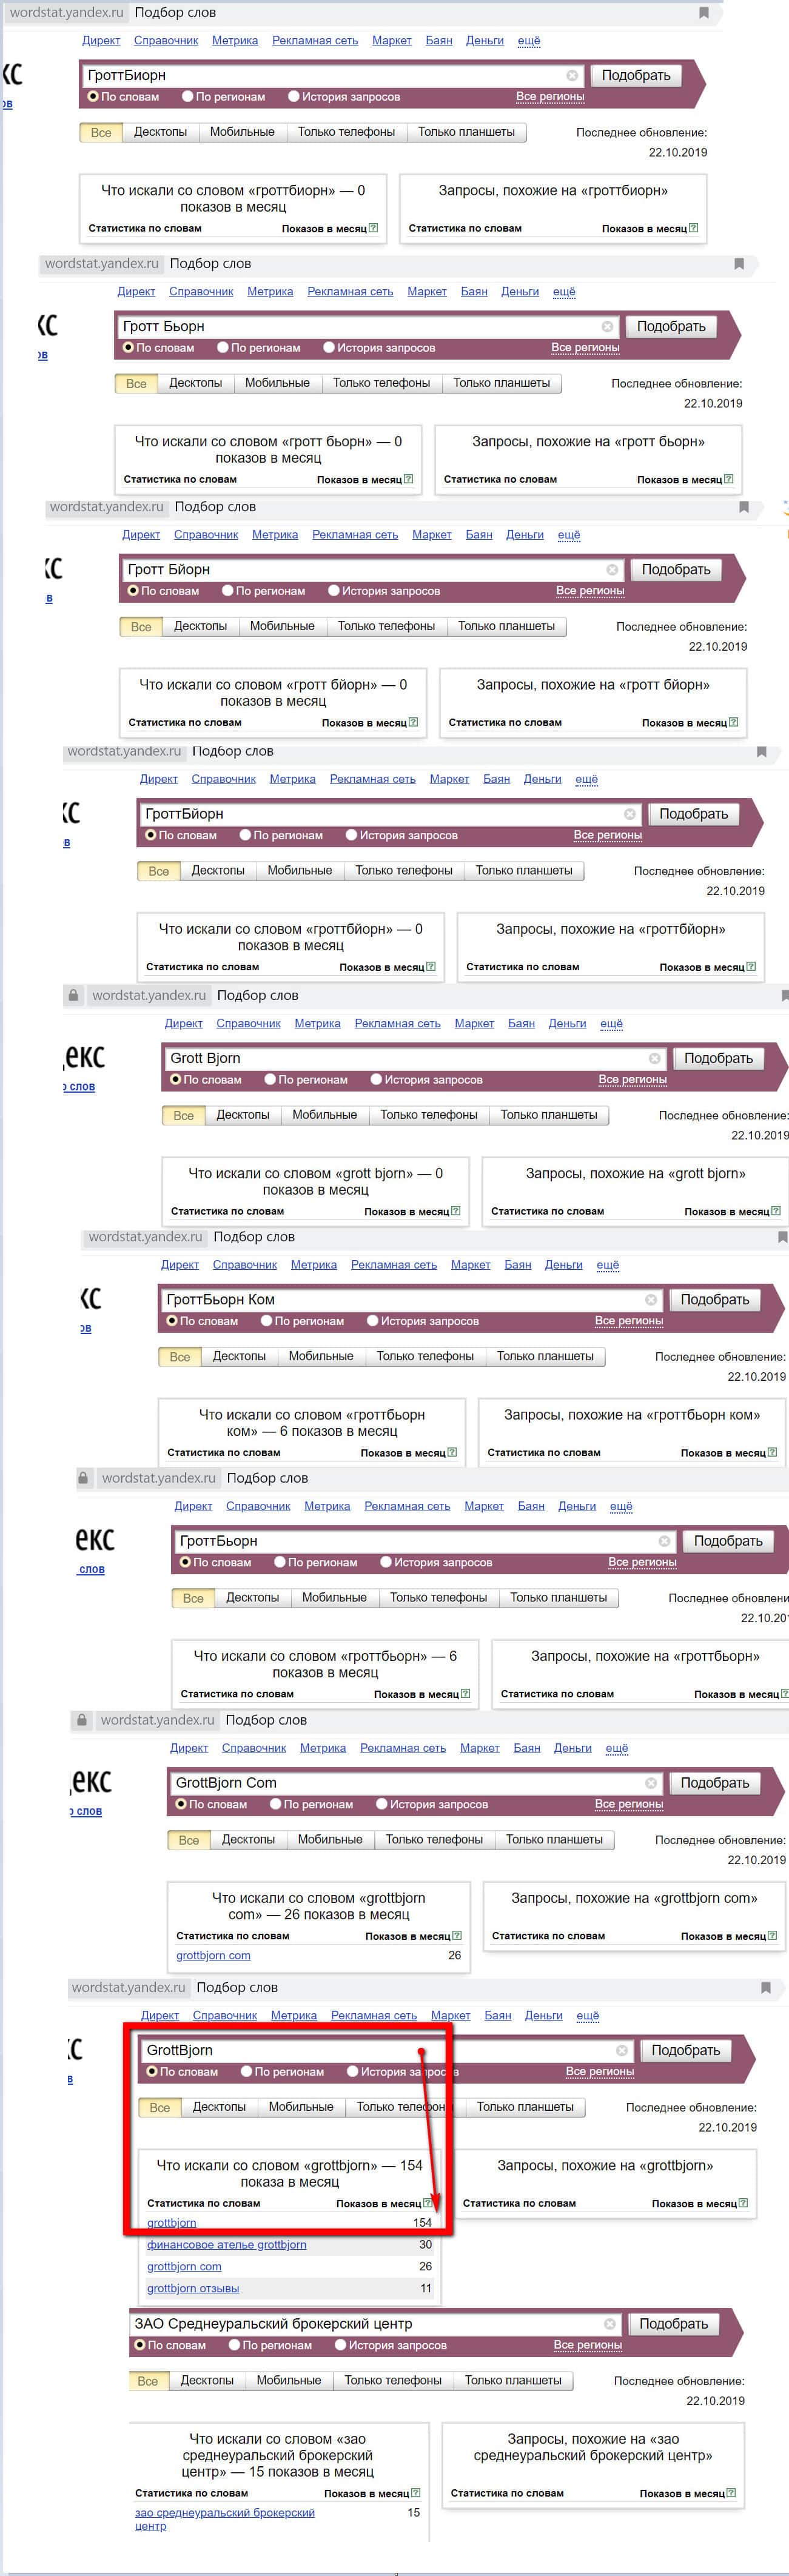789x2576 pixels.
Task: Open the 'финансовое ателье grottbjorn' result link
Action: (x=226, y=2245)
